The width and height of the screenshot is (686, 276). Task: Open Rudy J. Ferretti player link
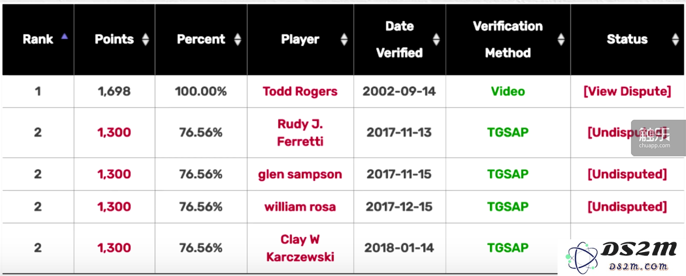300,133
